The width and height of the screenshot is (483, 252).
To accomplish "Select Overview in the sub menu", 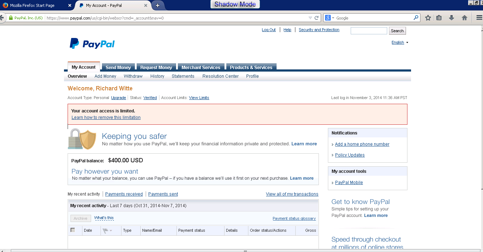I will [x=77, y=76].
